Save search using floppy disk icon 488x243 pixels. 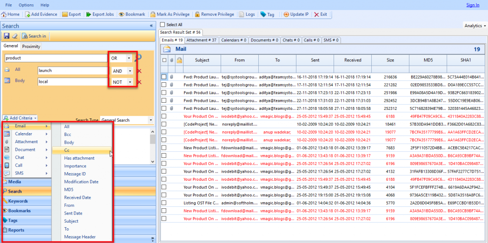(6, 36)
